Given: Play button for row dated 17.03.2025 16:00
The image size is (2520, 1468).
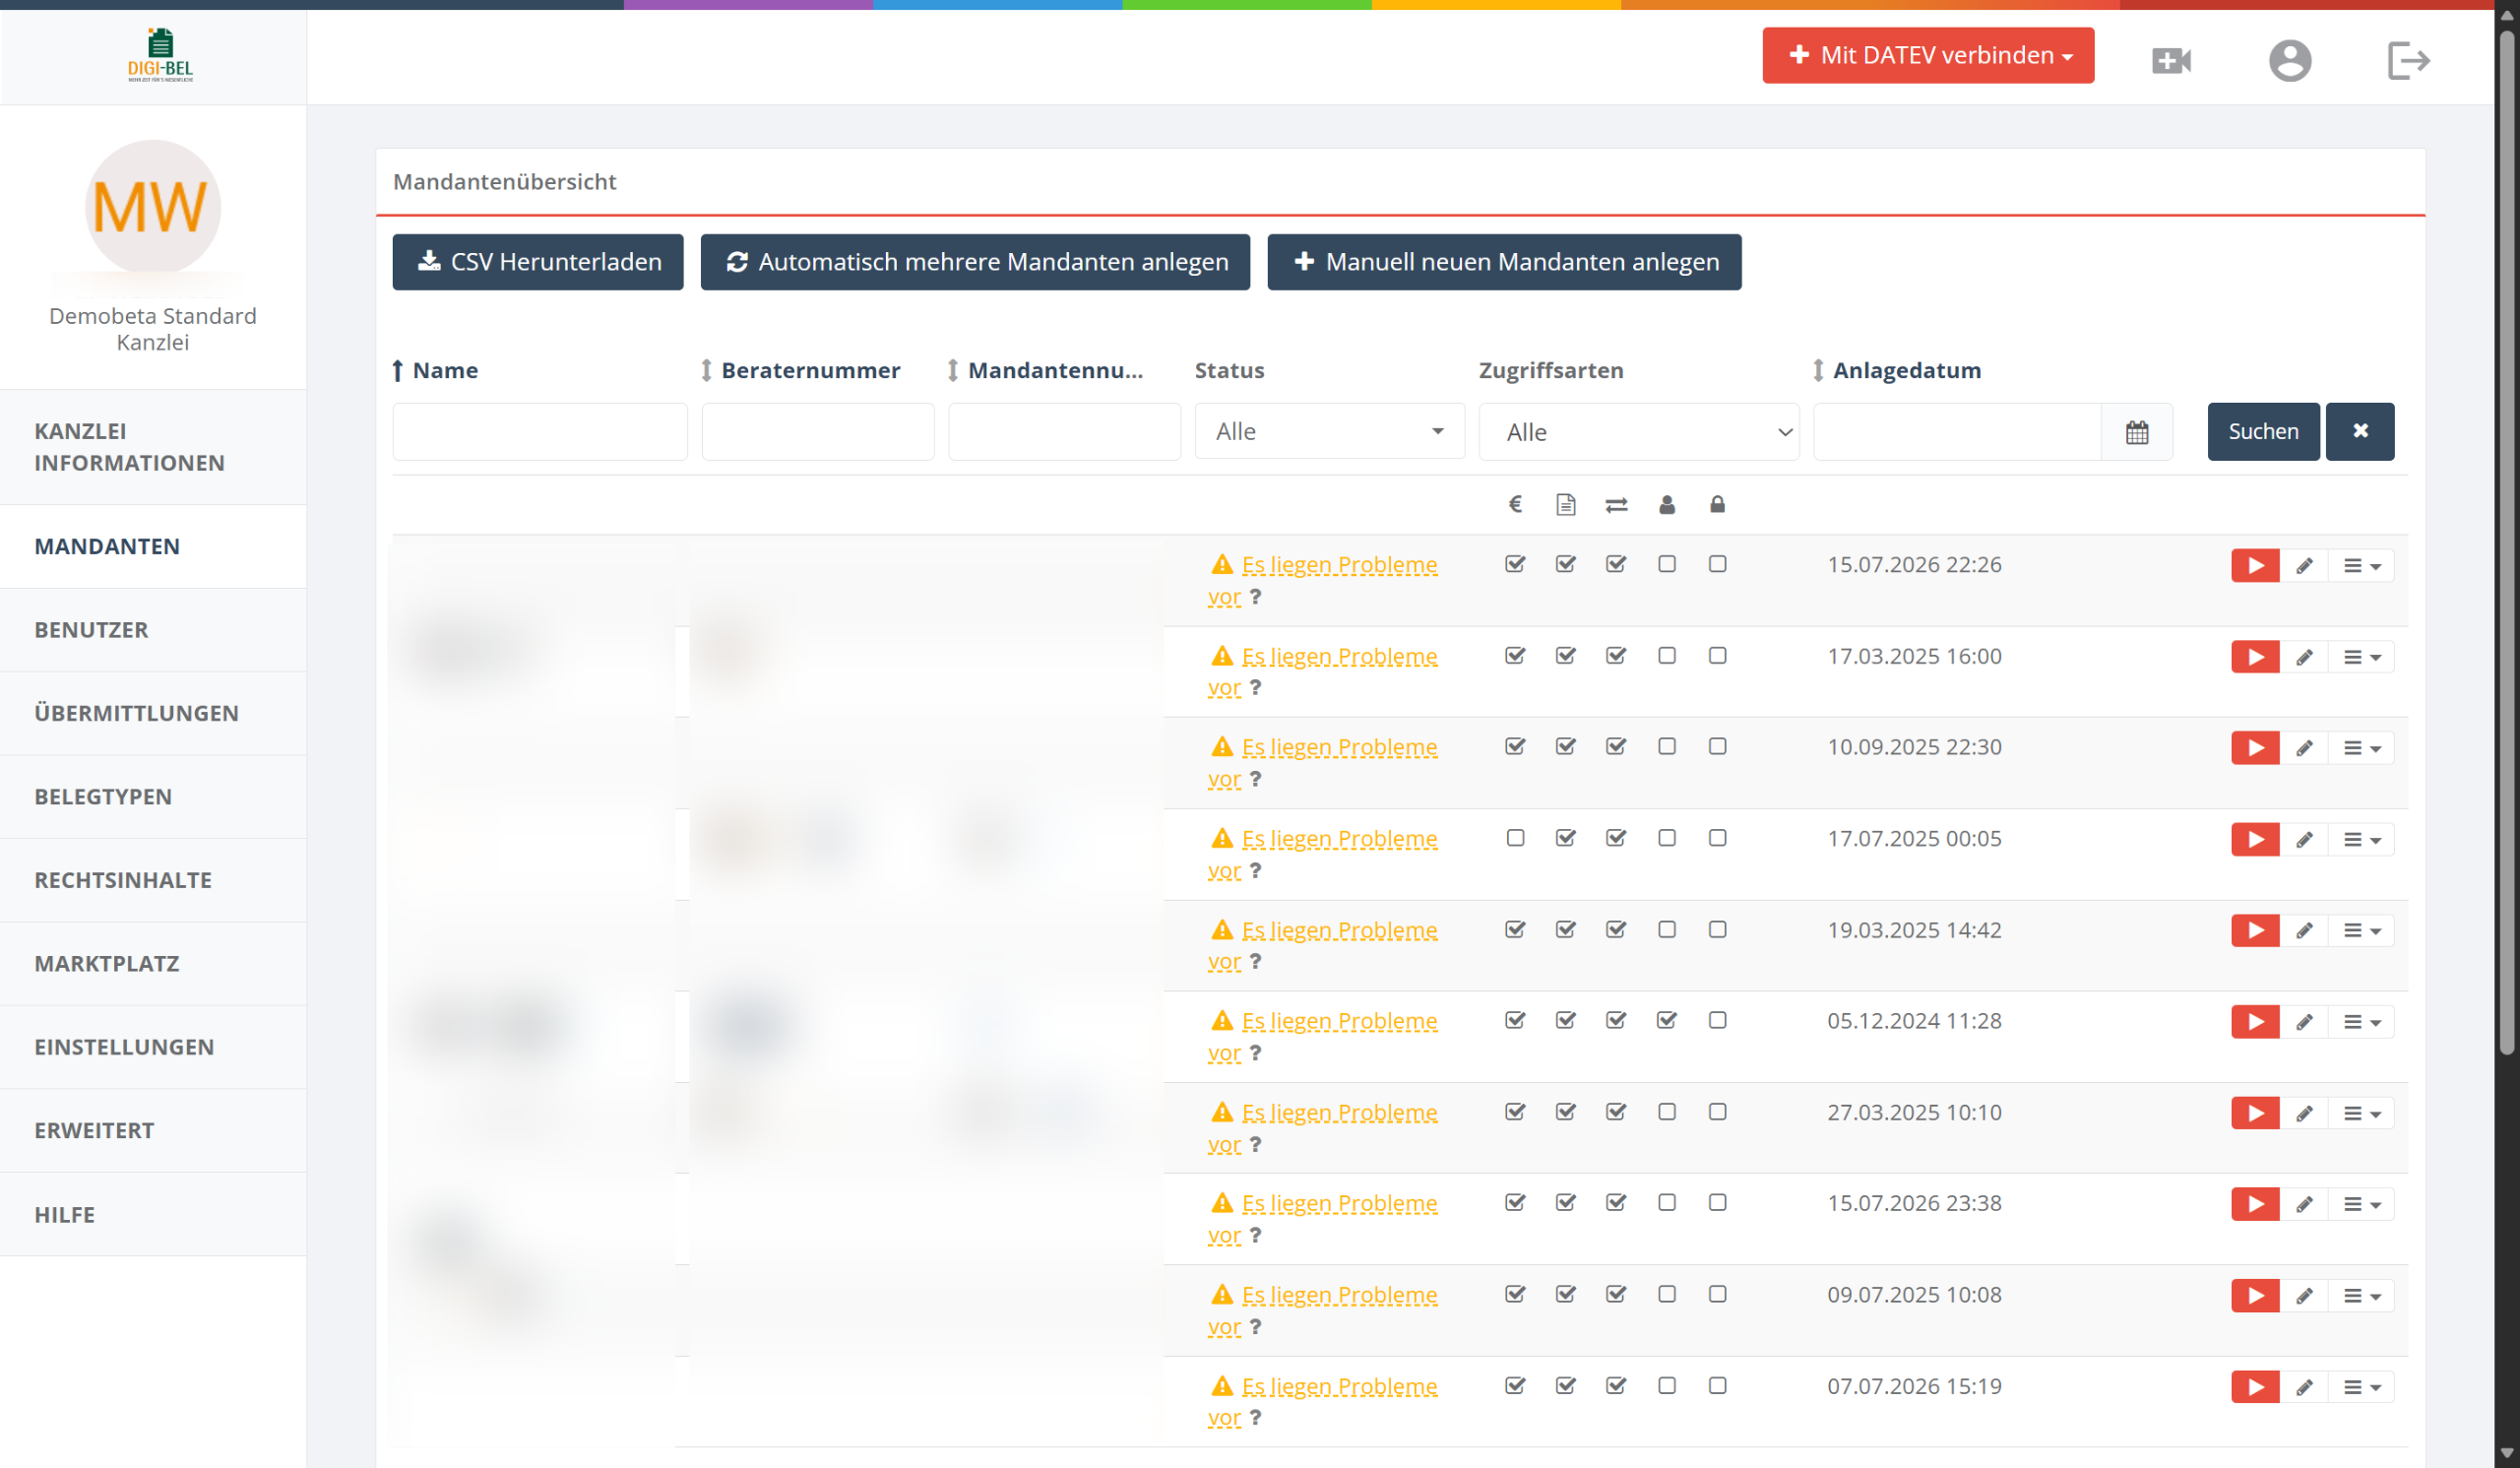Looking at the screenshot, I should pyautogui.click(x=2255, y=657).
